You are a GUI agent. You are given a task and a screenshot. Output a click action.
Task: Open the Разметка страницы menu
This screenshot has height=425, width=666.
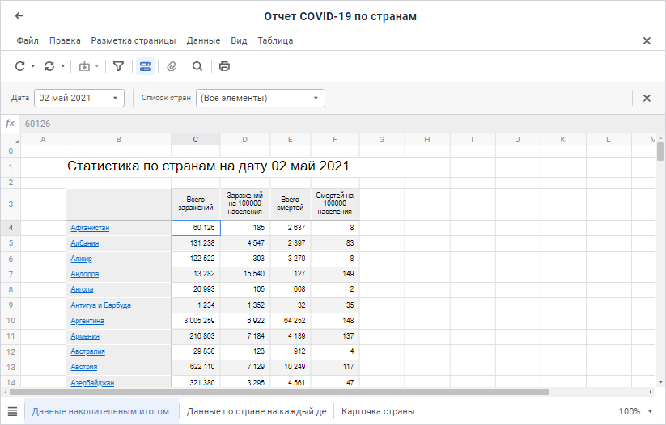[133, 40]
